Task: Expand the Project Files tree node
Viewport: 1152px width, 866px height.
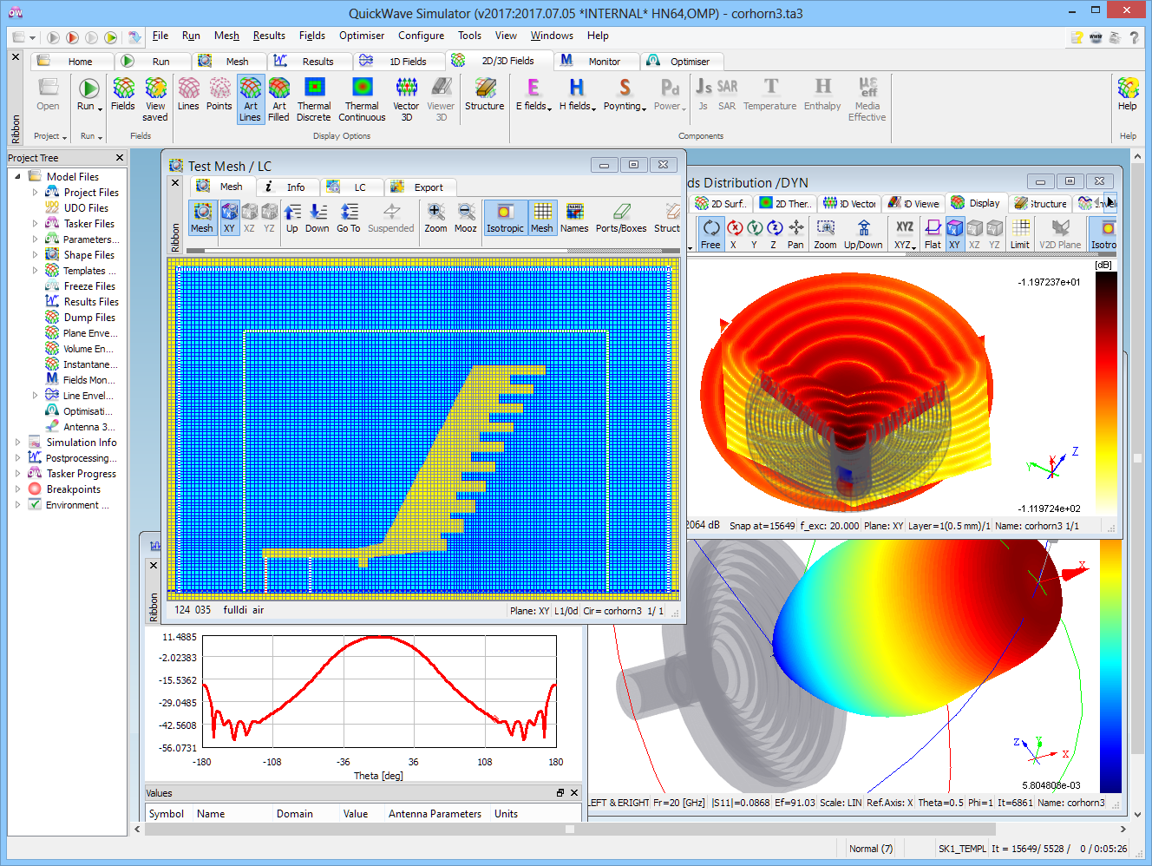Action: pos(36,193)
